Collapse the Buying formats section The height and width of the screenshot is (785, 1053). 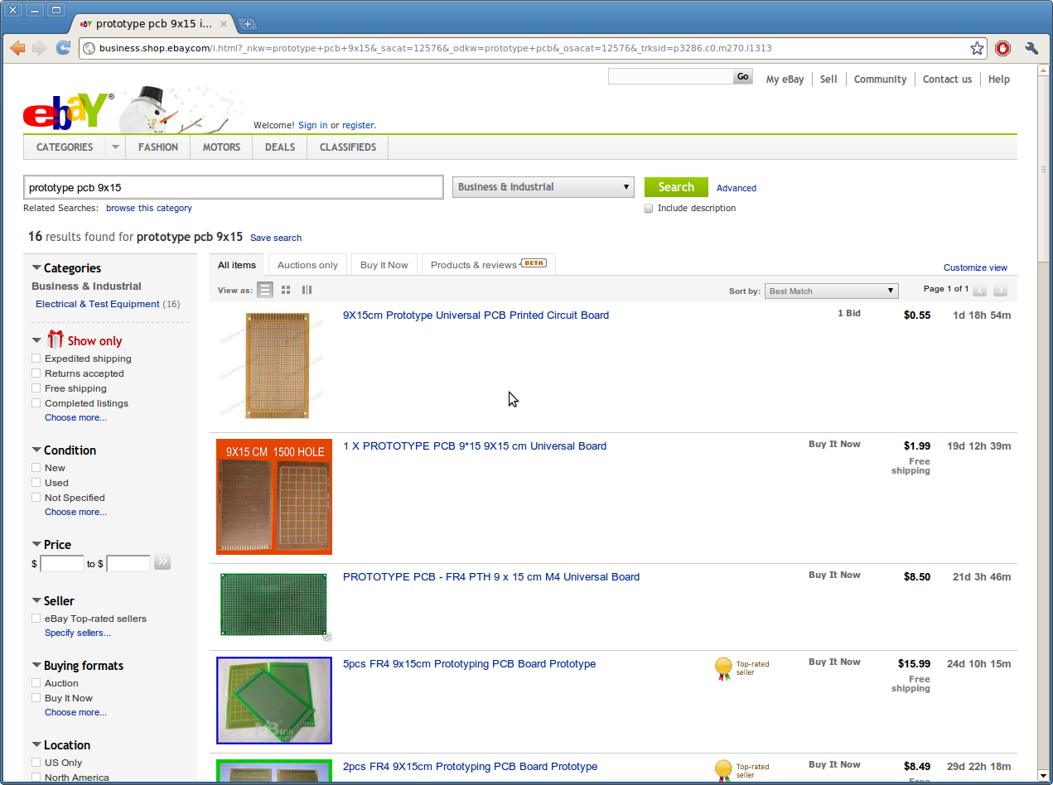pyautogui.click(x=36, y=665)
